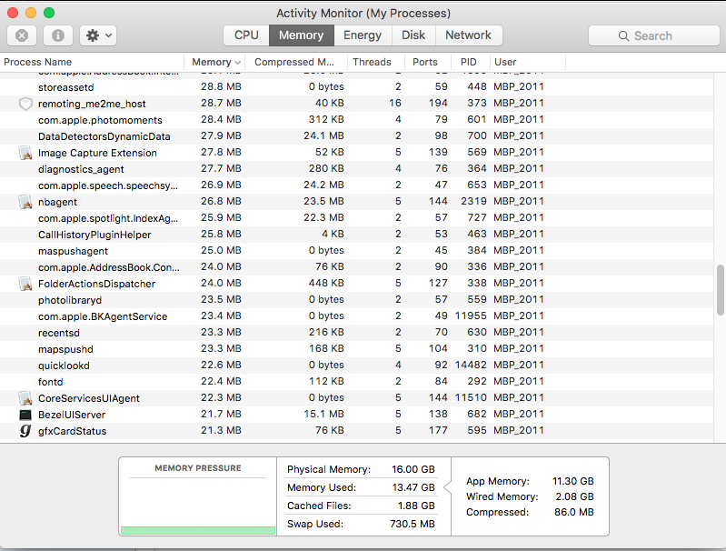Toggle Memory column sort order arrow
Image resolution: width=726 pixels, height=551 pixels.
[237, 63]
